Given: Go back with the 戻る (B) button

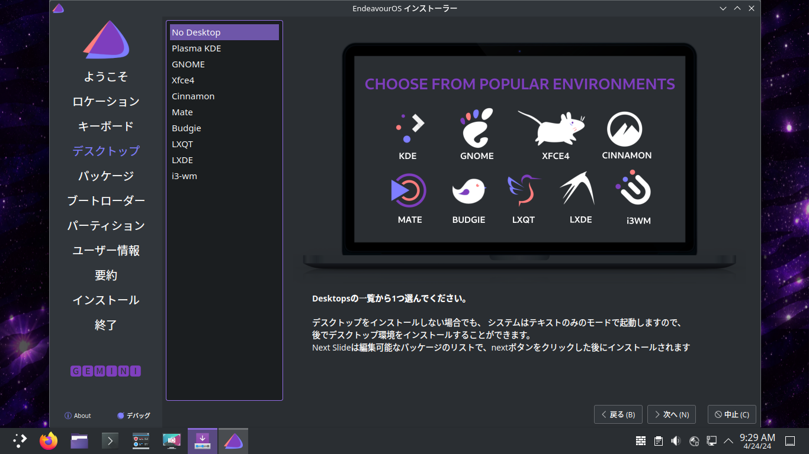Looking at the screenshot, I should coord(618,414).
